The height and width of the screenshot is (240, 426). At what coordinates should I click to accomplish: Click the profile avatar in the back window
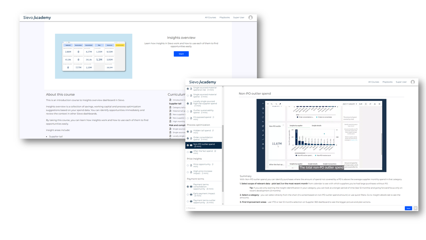click(251, 18)
